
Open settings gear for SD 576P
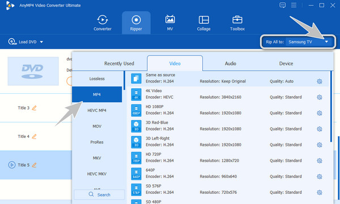(319, 192)
